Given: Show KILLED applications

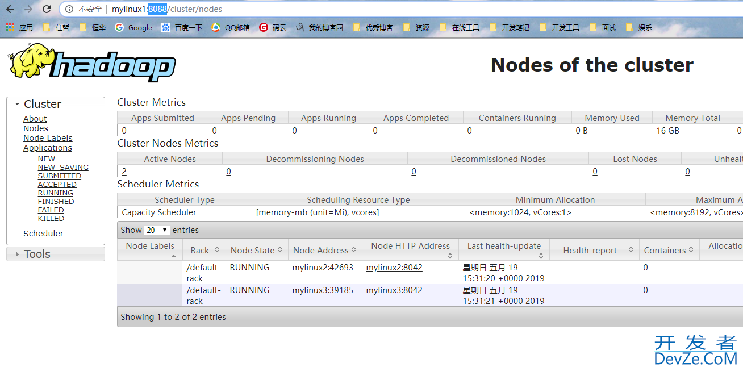Looking at the screenshot, I should point(51,219).
